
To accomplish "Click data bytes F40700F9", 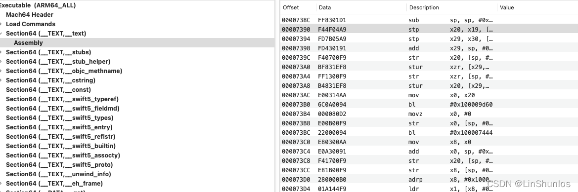I will pyautogui.click(x=332, y=57).
